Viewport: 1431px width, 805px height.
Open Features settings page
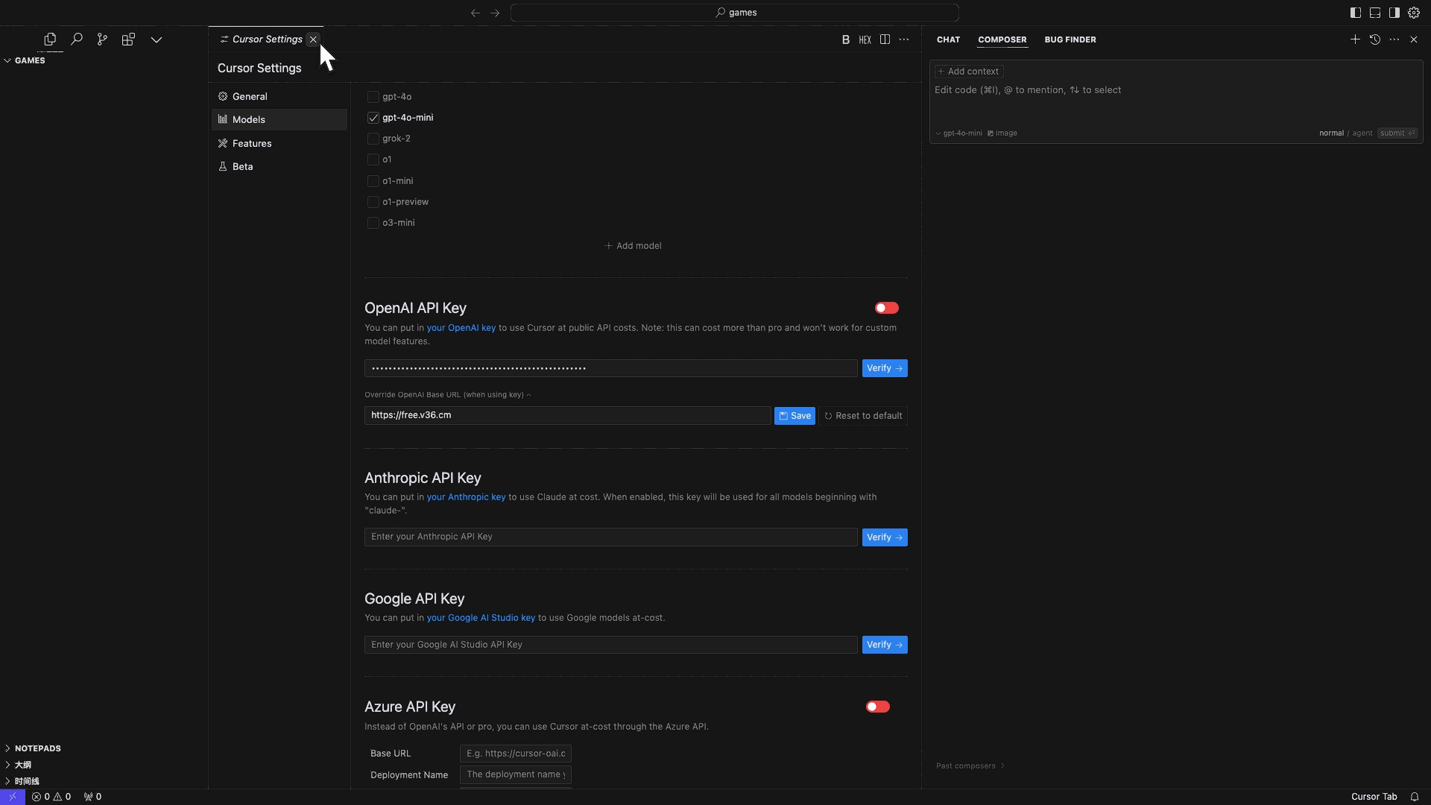pos(279,144)
